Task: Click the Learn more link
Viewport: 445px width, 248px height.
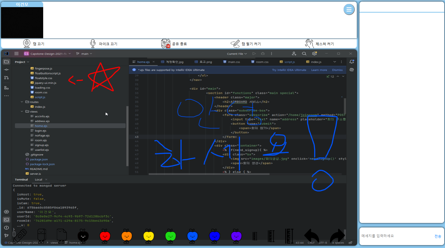Action: (319, 70)
